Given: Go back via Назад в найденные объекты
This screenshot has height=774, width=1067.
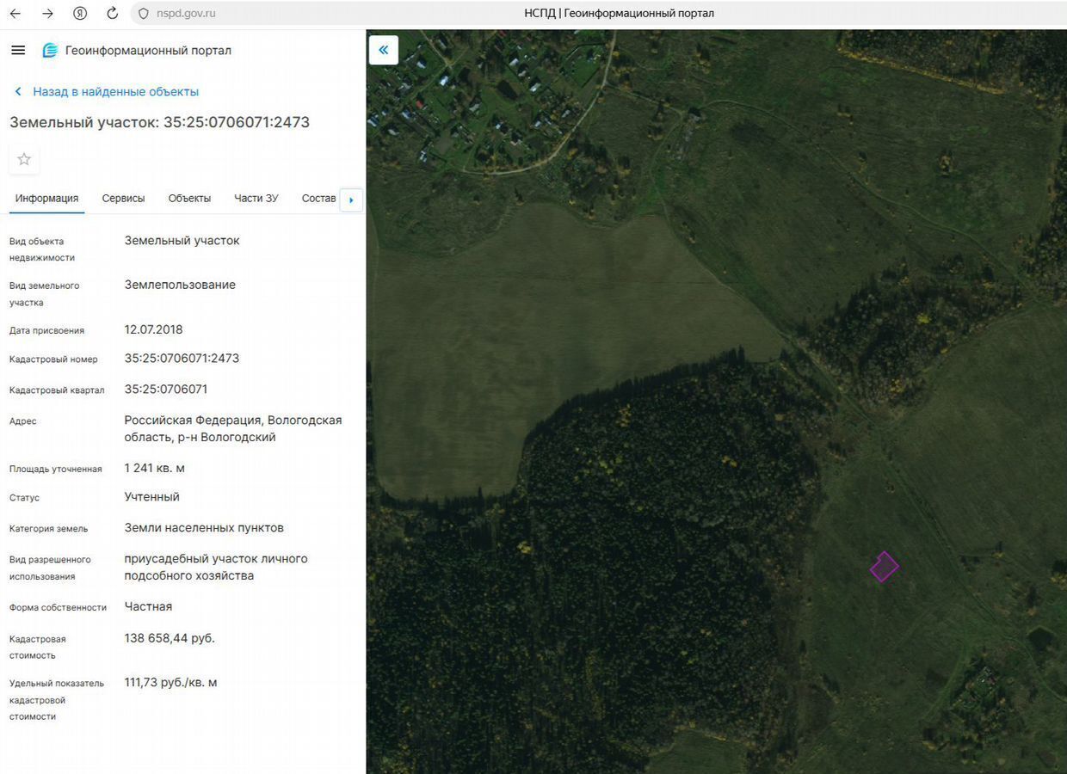Looking at the screenshot, I should (x=107, y=91).
